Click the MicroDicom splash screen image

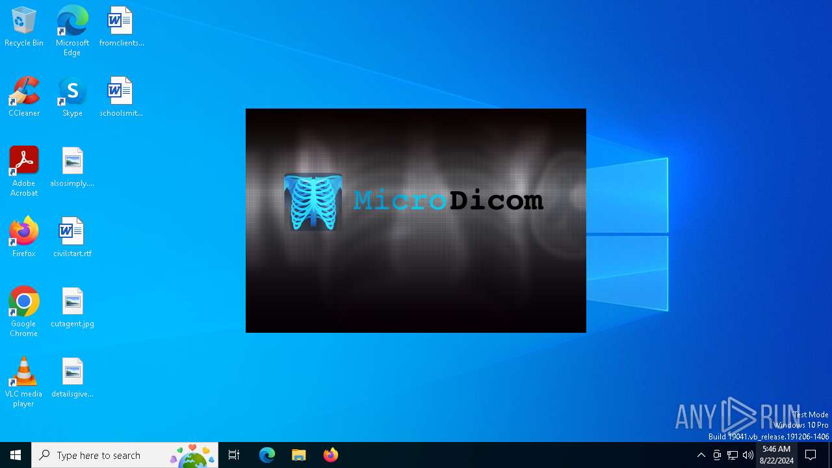(x=416, y=220)
